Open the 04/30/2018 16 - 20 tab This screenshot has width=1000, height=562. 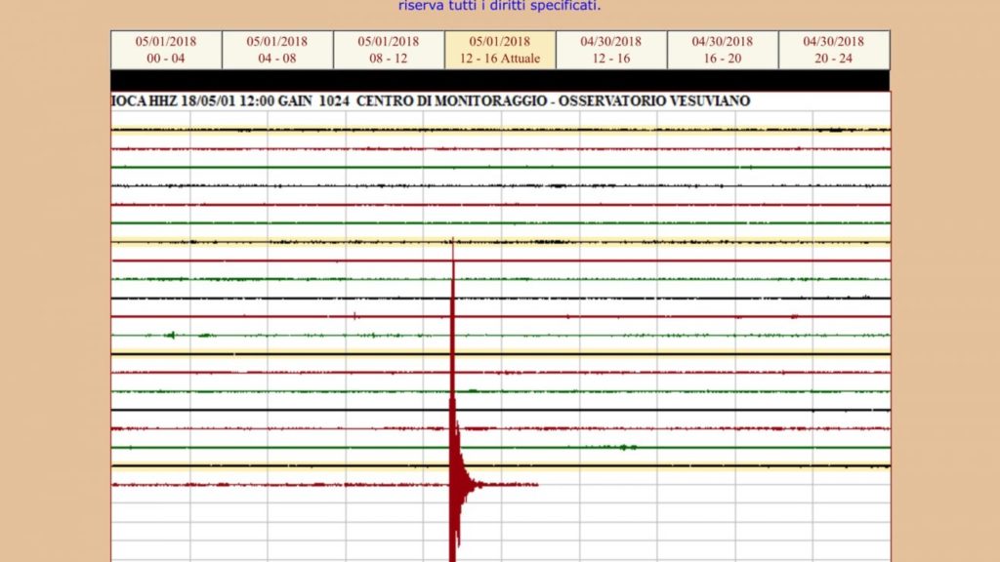pos(722,47)
